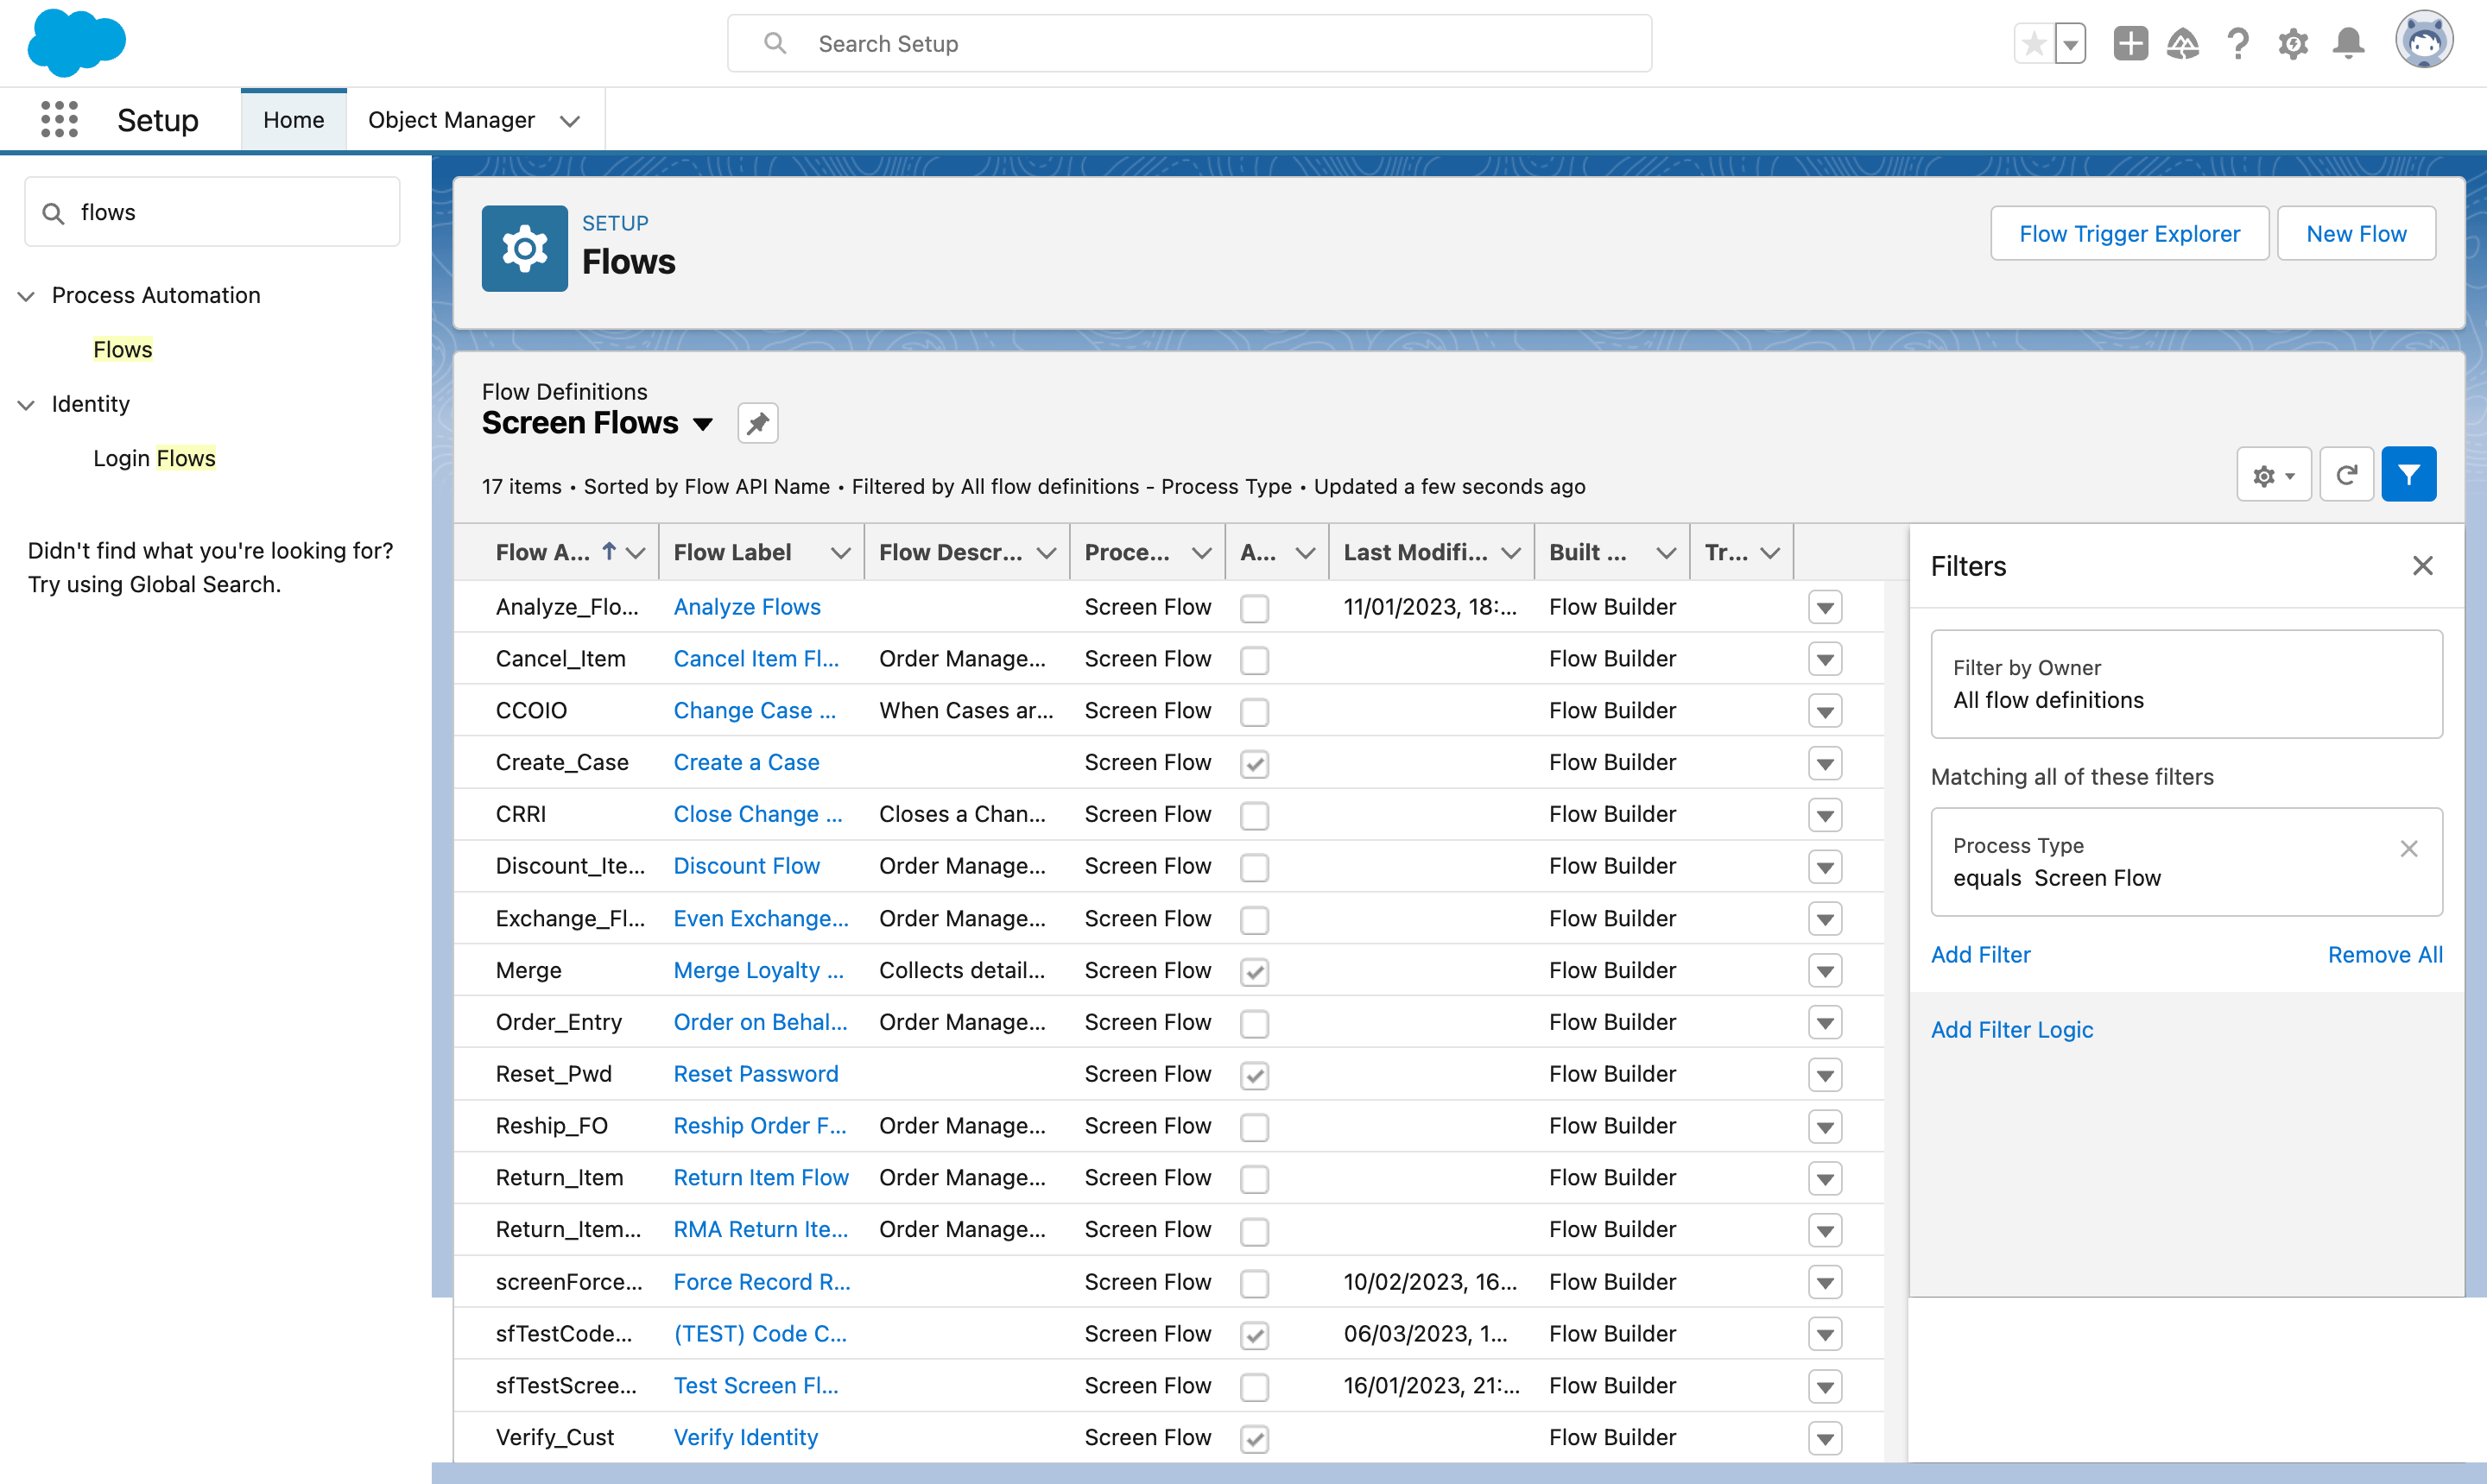The image size is (2487, 1484).
Task: Open Flow Description column menu chevron
Action: click(1046, 553)
